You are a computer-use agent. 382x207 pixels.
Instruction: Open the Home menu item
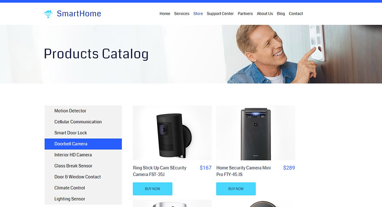click(x=165, y=14)
